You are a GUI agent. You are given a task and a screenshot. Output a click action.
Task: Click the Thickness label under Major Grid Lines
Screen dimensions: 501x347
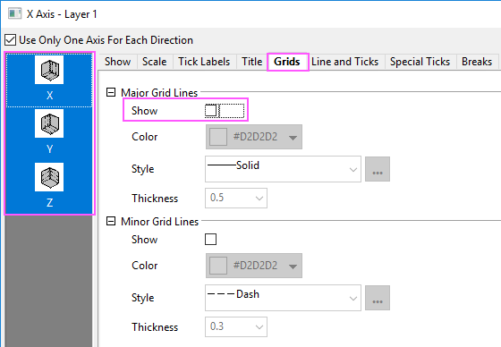(x=155, y=199)
